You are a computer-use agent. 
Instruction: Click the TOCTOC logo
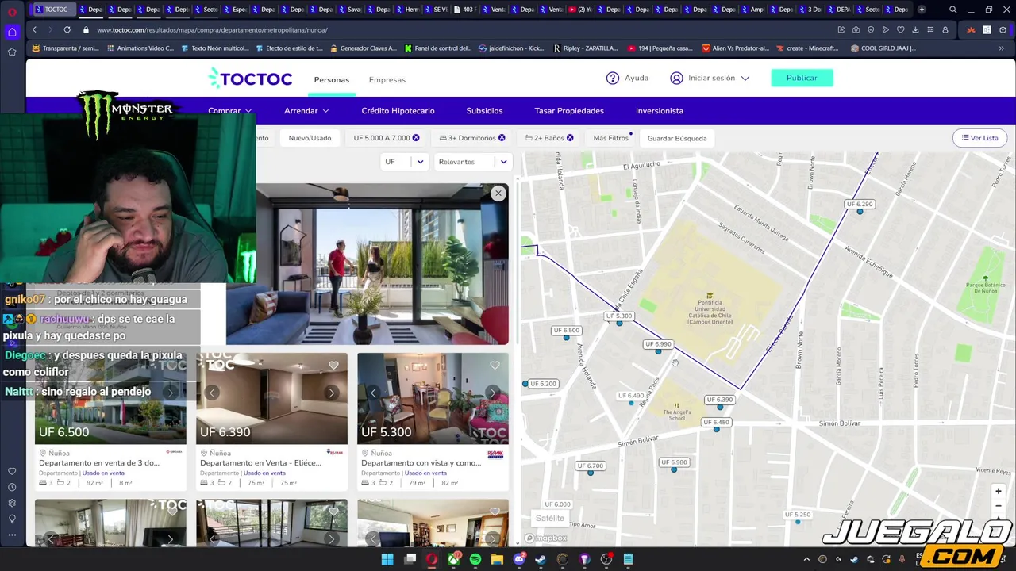coord(250,79)
